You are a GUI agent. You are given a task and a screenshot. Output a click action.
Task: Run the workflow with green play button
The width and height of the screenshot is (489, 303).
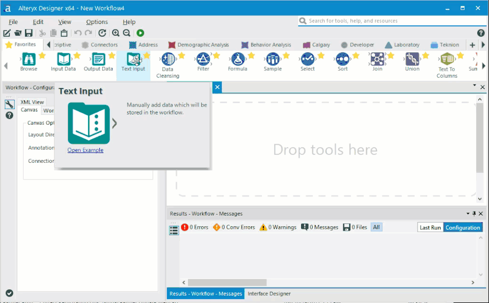(140, 33)
